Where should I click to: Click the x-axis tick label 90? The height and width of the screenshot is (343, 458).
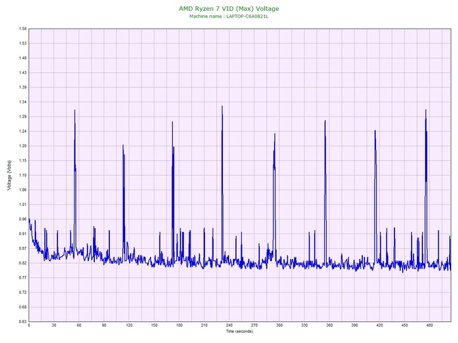pyautogui.click(x=104, y=325)
